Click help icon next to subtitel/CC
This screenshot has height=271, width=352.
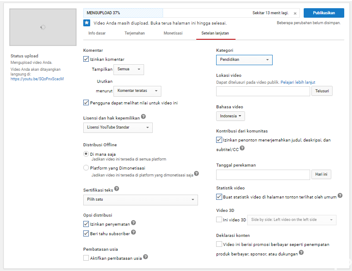pyautogui.click(x=242, y=148)
